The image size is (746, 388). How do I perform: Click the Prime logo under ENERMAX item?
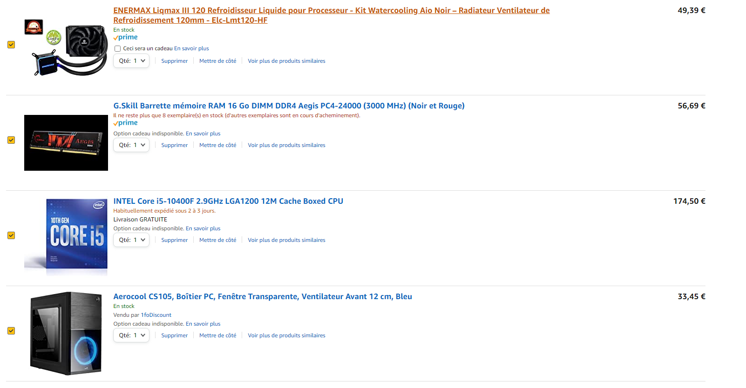click(x=126, y=37)
